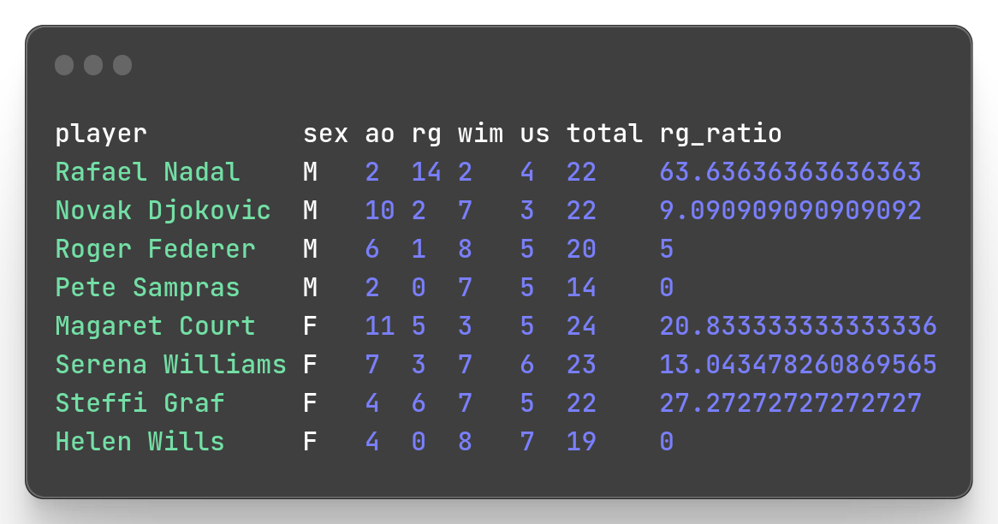998x524 pixels.
Task: Click the rg_ratio column header
Action: (720, 134)
